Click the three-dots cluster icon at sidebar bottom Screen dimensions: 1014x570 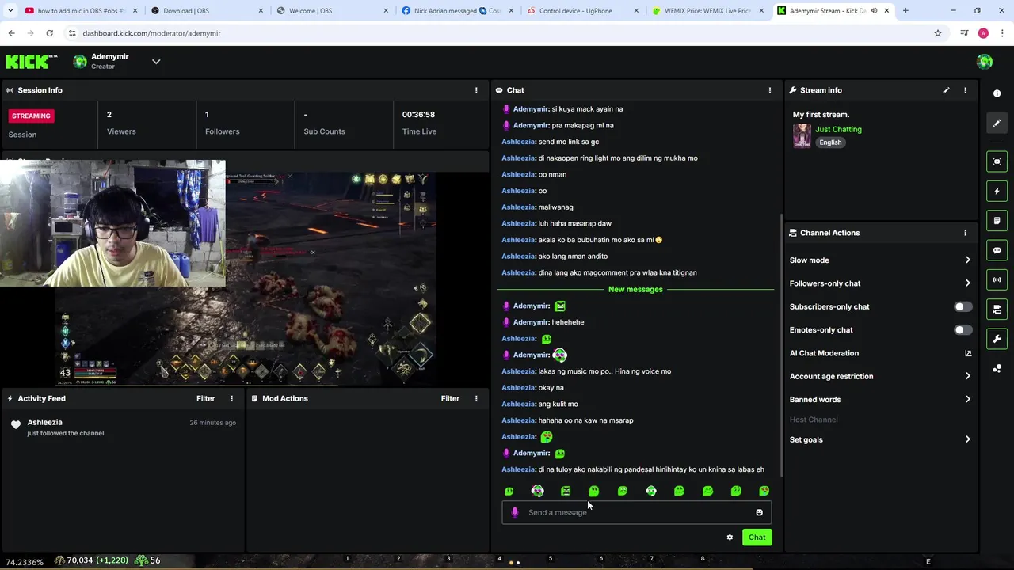[997, 368]
